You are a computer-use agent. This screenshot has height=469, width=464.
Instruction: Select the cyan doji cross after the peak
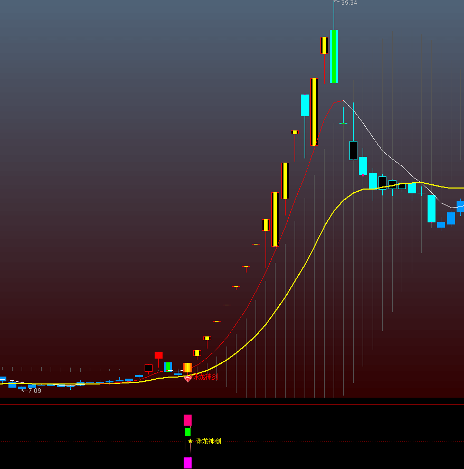tap(343, 123)
